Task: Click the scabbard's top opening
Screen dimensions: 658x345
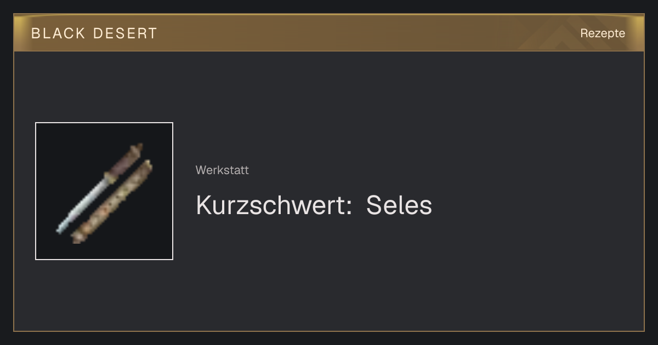Action: pos(148,165)
